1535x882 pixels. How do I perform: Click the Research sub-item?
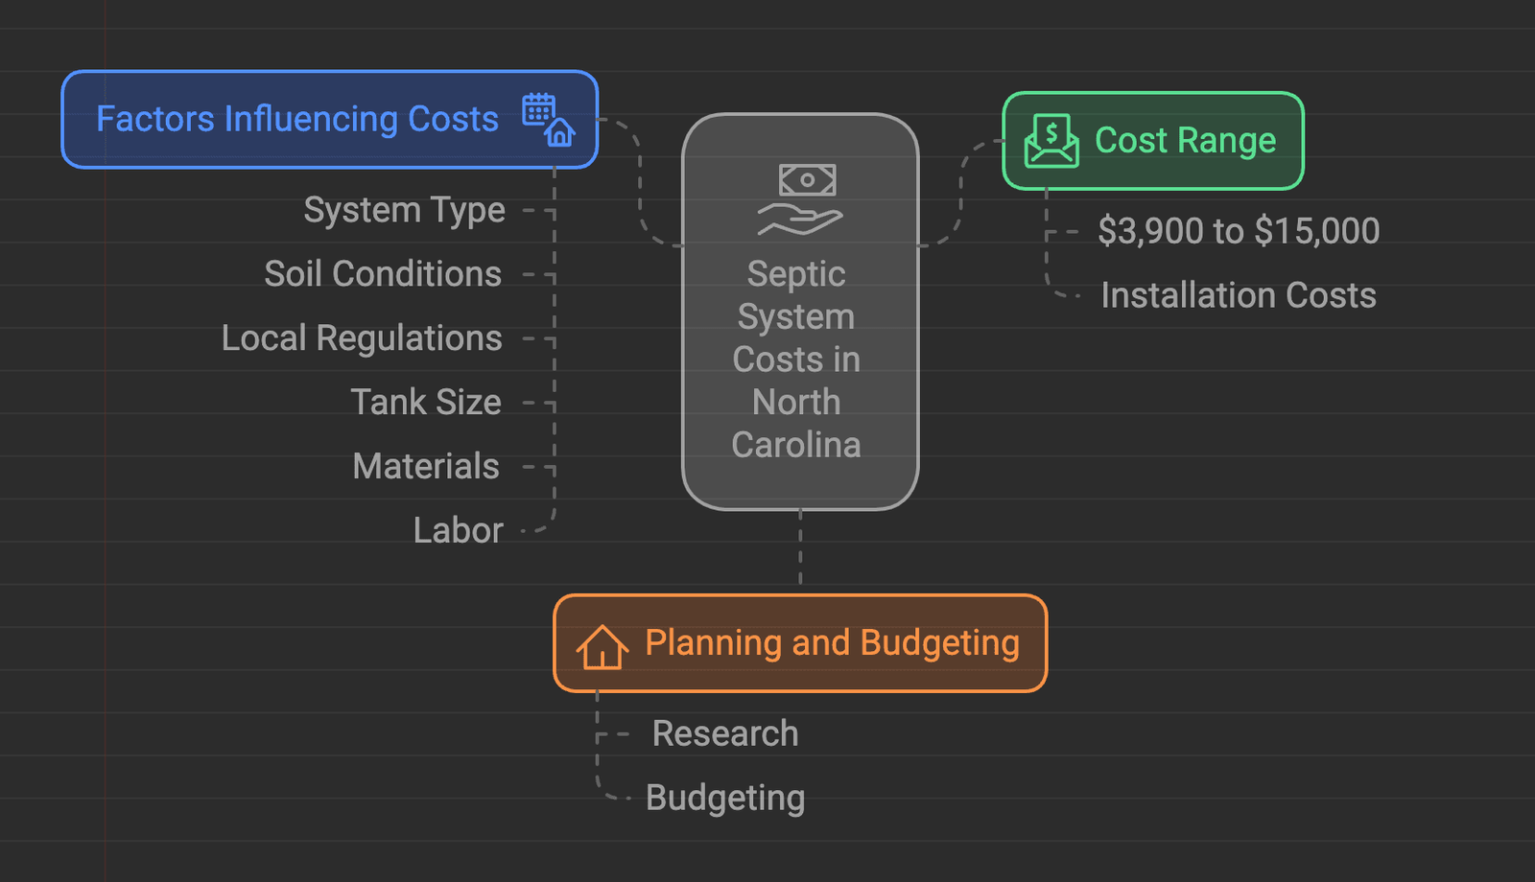[724, 732]
